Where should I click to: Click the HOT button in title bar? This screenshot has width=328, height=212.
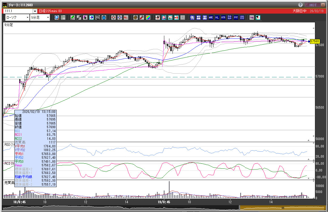pos(313,5)
